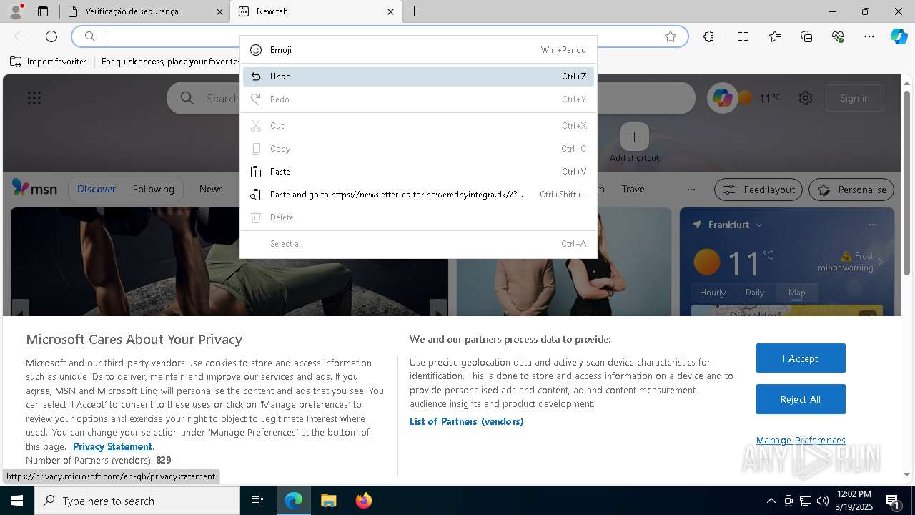Image resolution: width=915 pixels, height=515 pixels.
Task: Select Emoji in context menu
Action: pos(418,50)
